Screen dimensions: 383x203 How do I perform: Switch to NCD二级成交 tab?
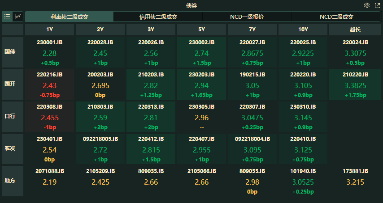click(336, 17)
